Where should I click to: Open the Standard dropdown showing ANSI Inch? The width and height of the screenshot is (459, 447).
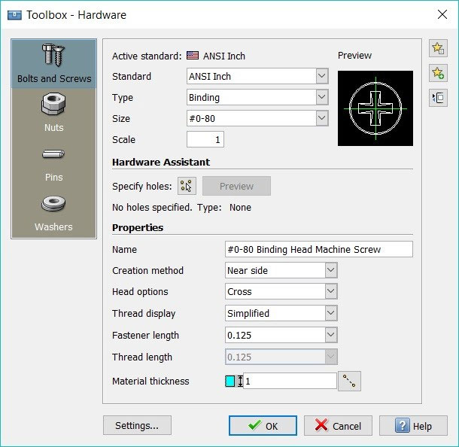(322, 76)
